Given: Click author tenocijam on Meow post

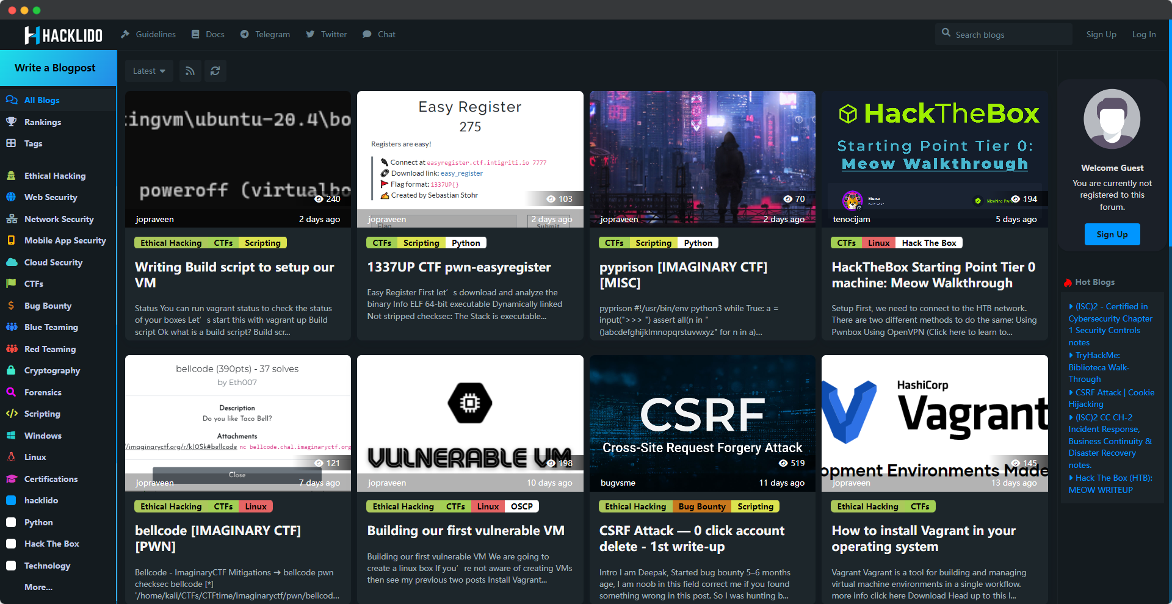Looking at the screenshot, I should click(852, 219).
